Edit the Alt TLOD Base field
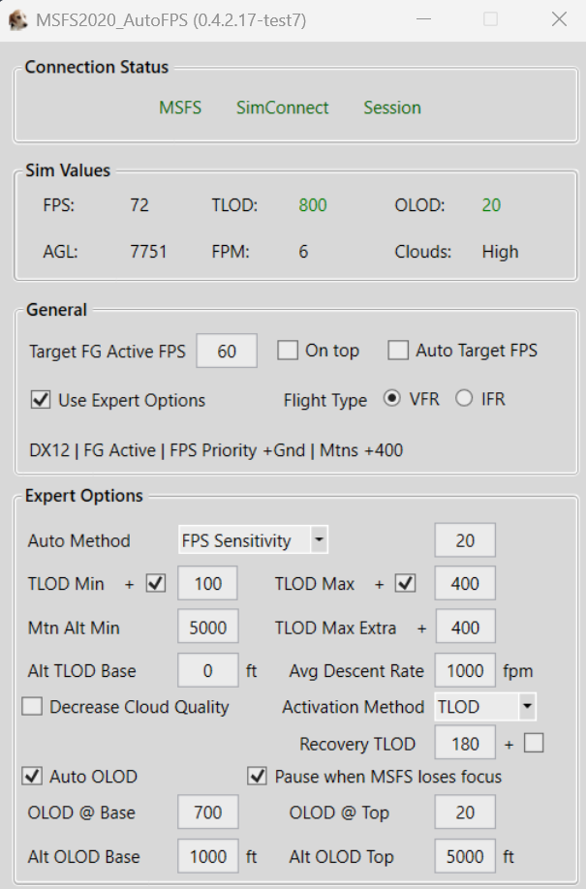Viewport: 586px width, 889px height. 207,670
